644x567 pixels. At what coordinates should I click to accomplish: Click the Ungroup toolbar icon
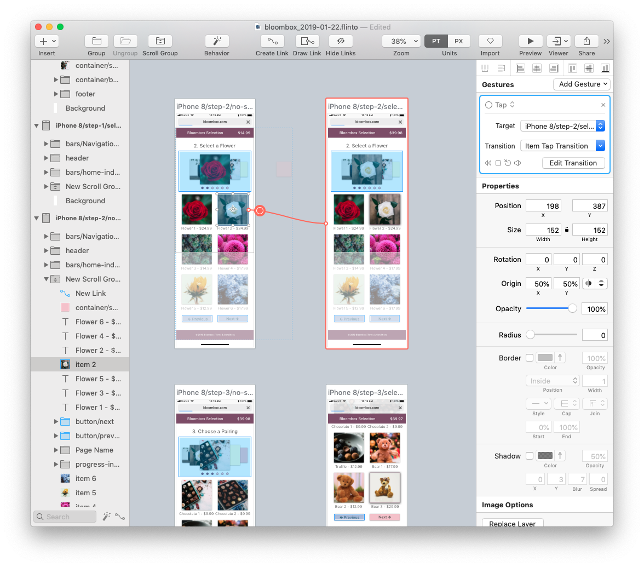125,41
